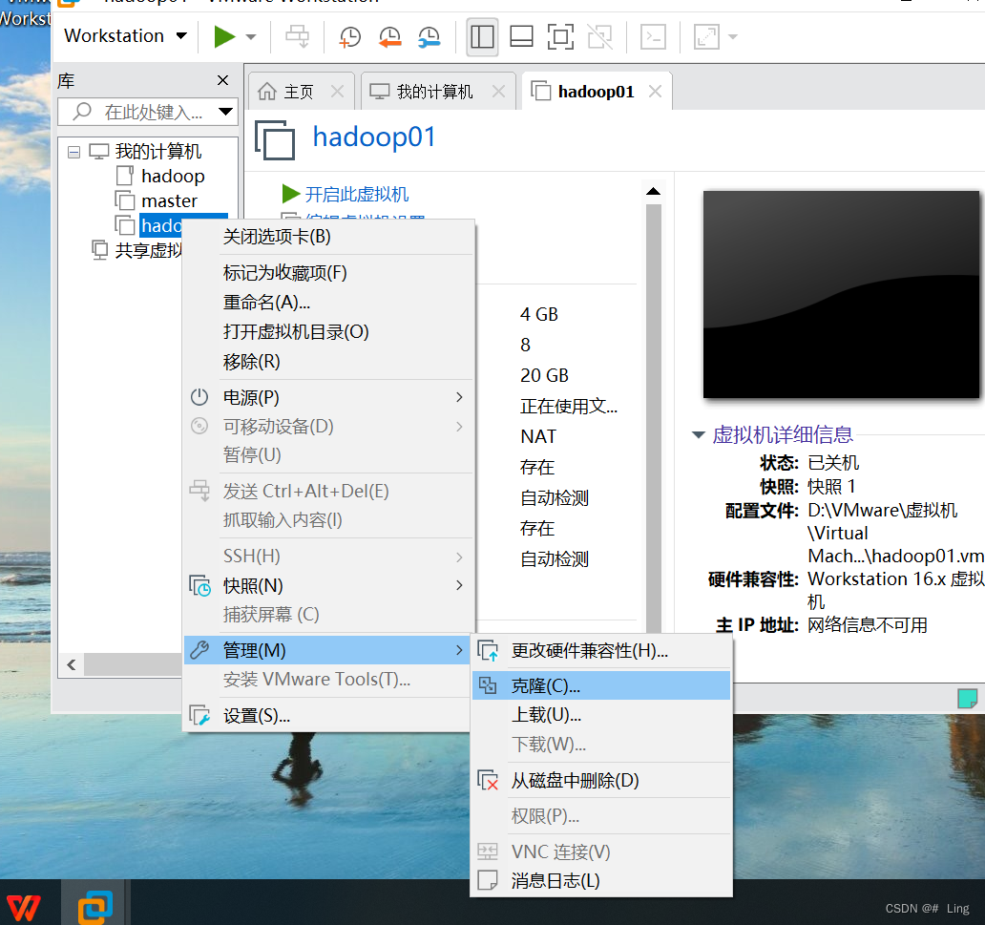Screen dimensions: 985x925
Task: Choose 关闭选项卡(B) in context menu
Action: click(328, 237)
